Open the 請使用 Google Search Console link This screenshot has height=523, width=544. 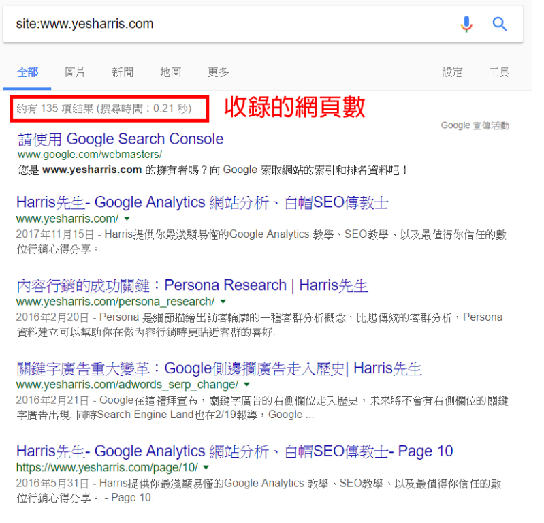tap(121, 139)
